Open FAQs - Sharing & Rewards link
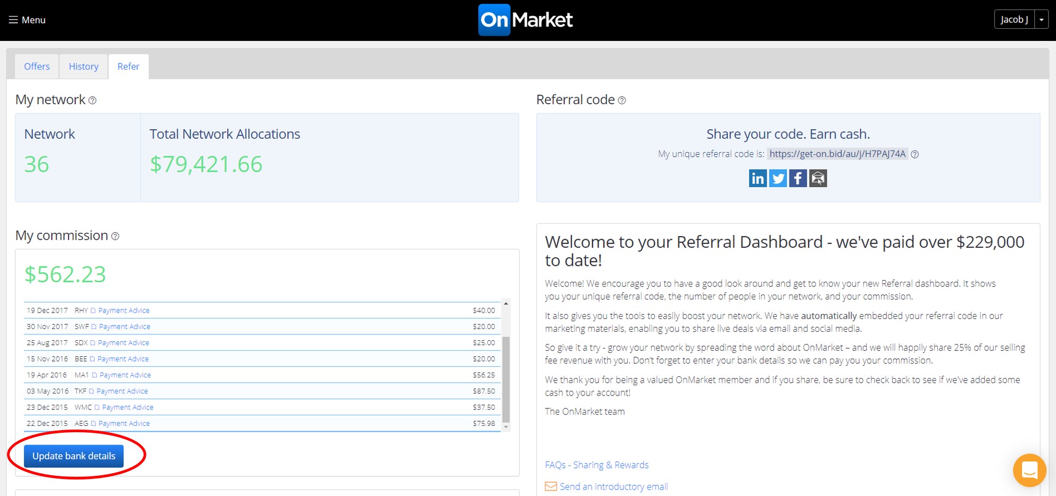The image size is (1056, 496). pos(596,465)
